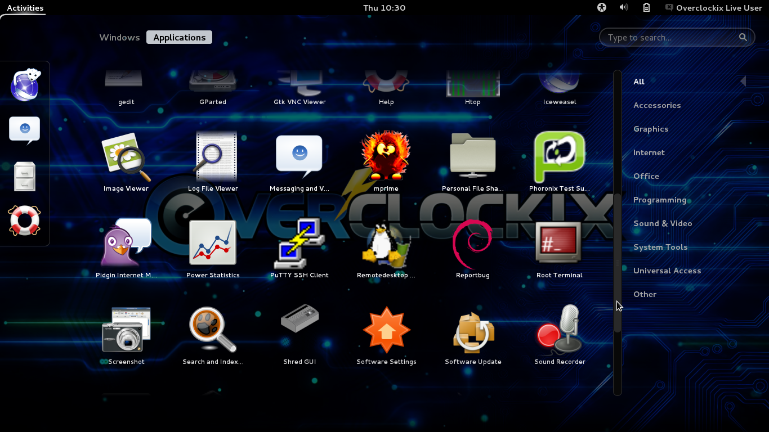Launch Root Terminal
Image resolution: width=769 pixels, height=432 pixels.
[560, 249]
